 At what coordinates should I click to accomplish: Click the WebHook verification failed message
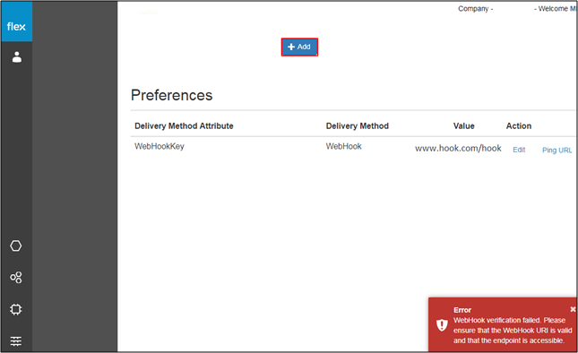coord(513,331)
